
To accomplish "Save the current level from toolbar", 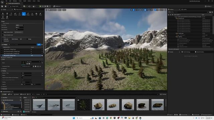I will (x=2, y=6).
